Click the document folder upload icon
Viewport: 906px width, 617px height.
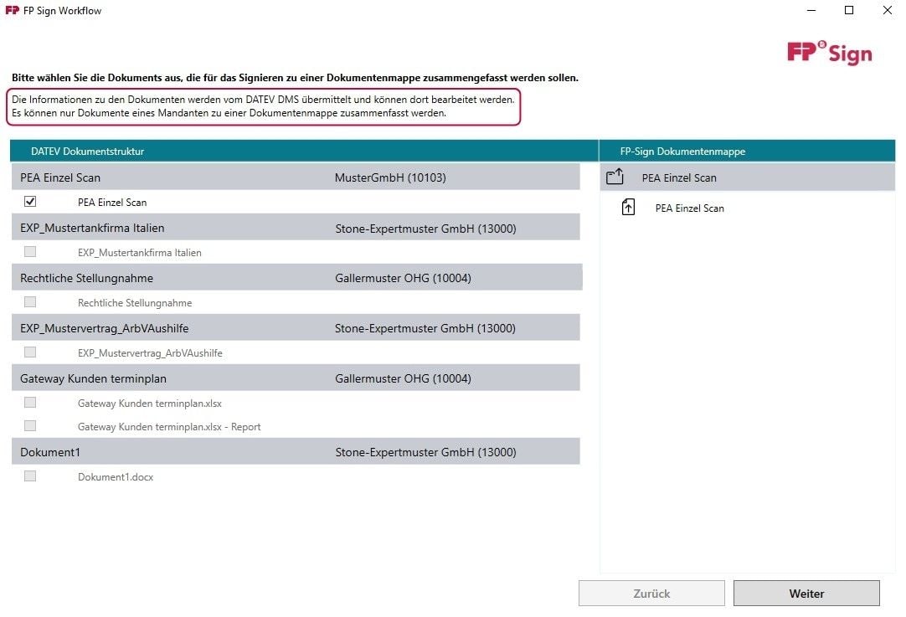615,177
